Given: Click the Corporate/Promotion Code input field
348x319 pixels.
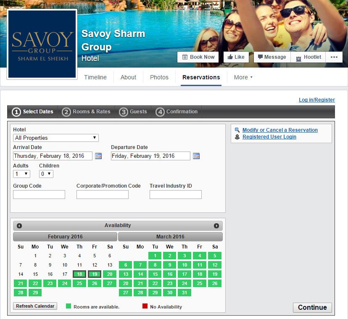Looking at the screenshot, I should click(x=102, y=195).
